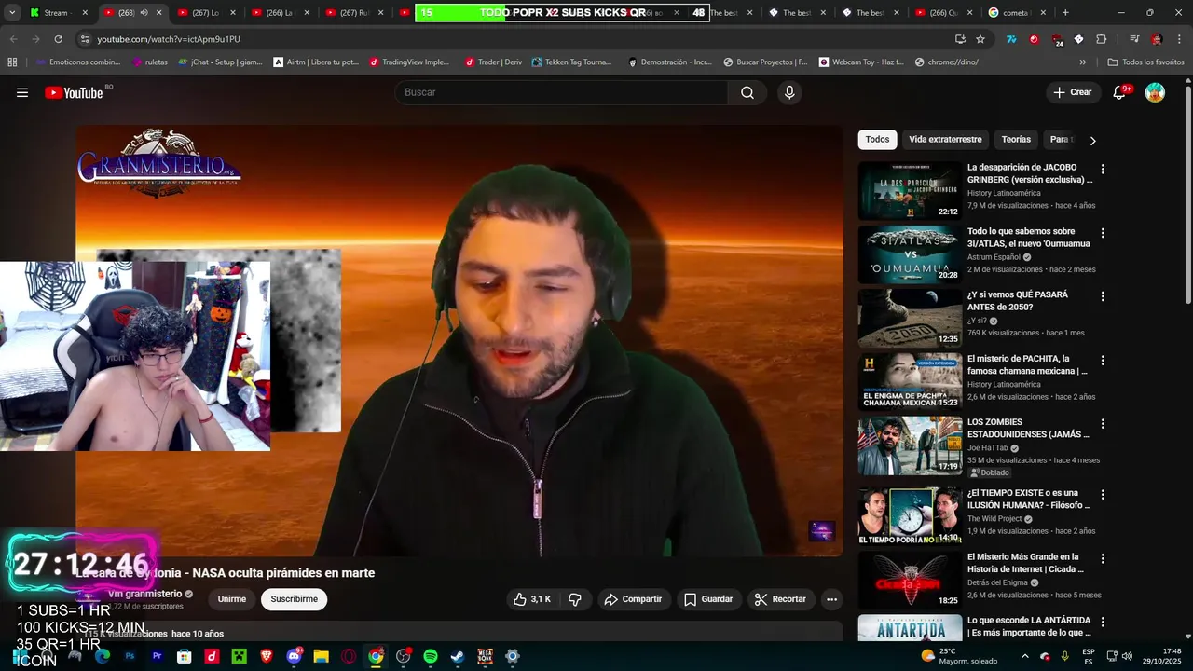Open OBS Studio from taskbar
Viewport: 1193px width, 671px height.
(404, 656)
